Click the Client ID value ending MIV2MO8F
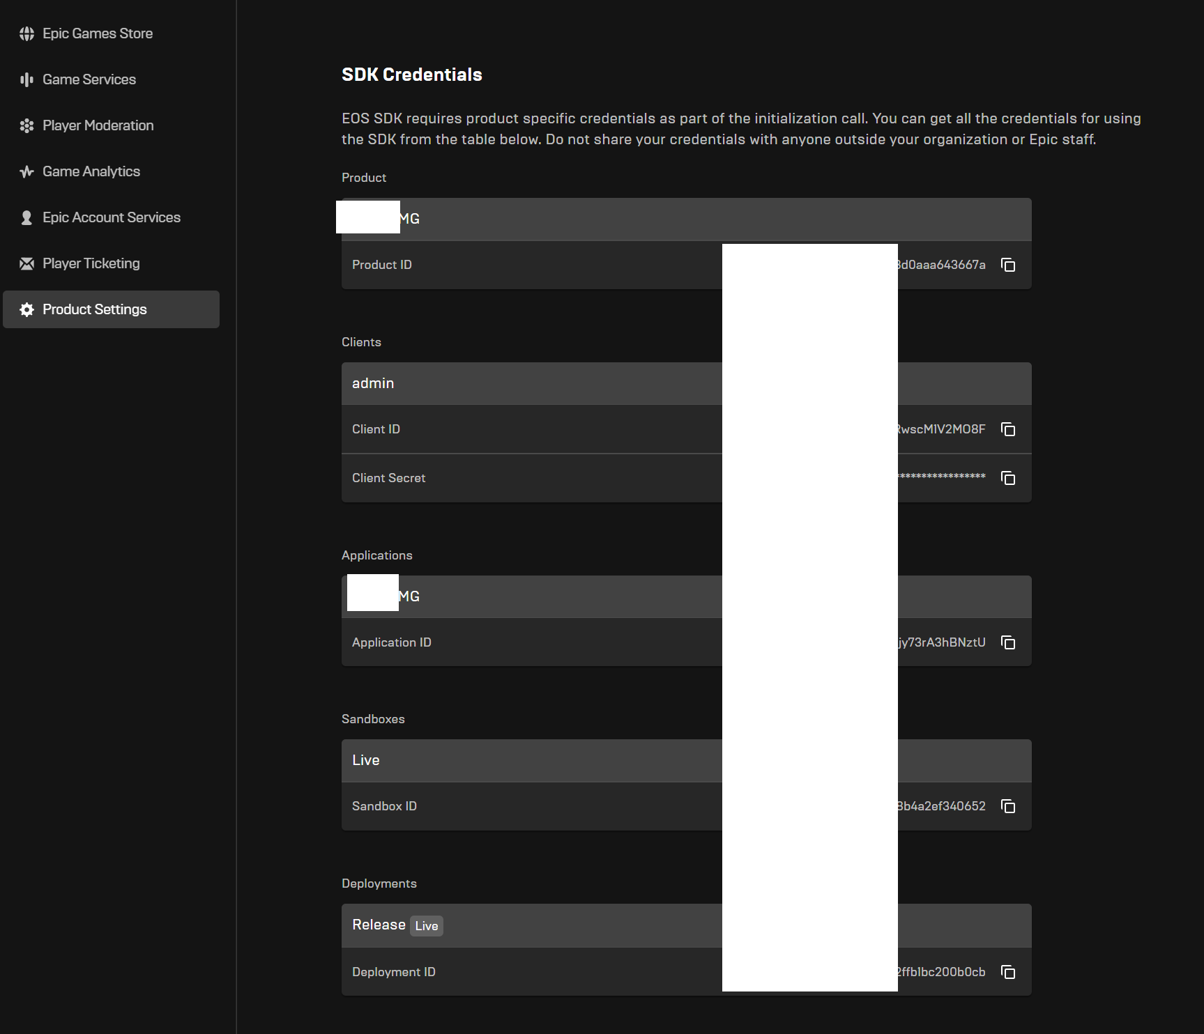 click(942, 429)
